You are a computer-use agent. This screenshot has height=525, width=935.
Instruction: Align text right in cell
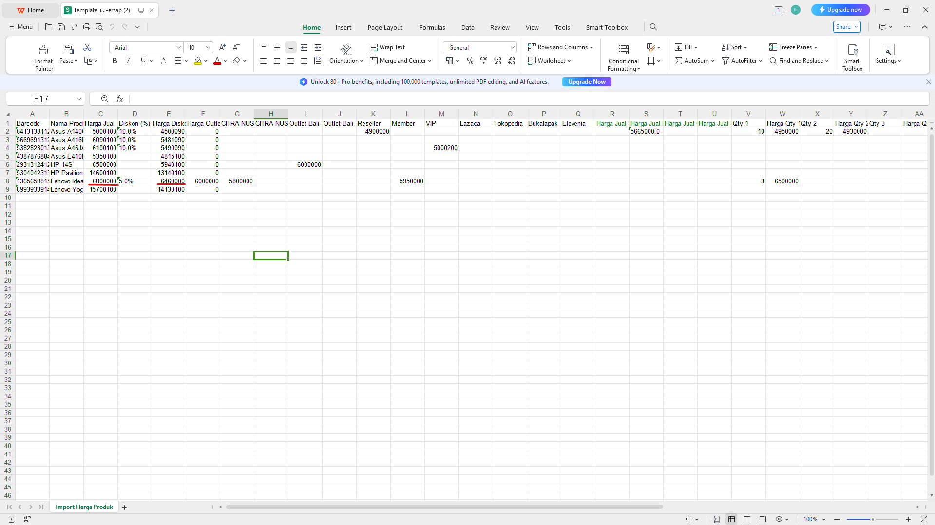pos(290,61)
